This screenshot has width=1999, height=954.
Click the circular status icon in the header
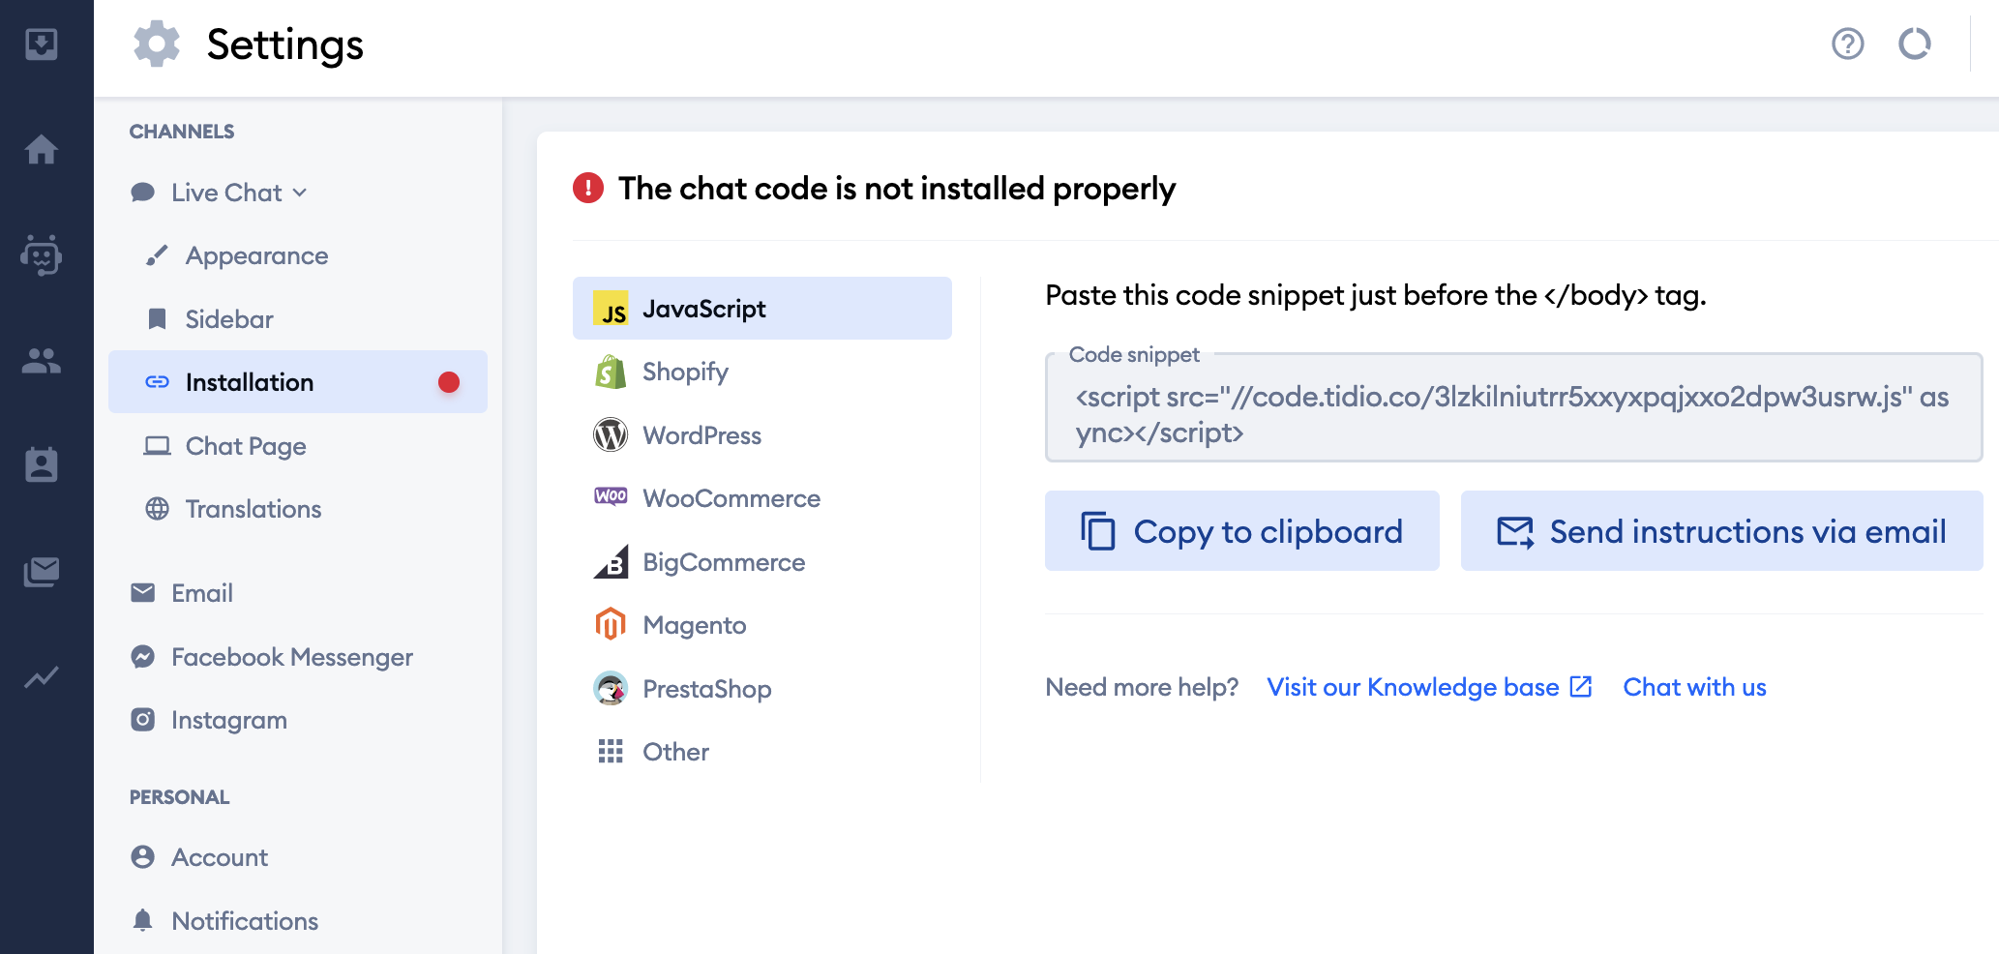pyautogui.click(x=1915, y=44)
